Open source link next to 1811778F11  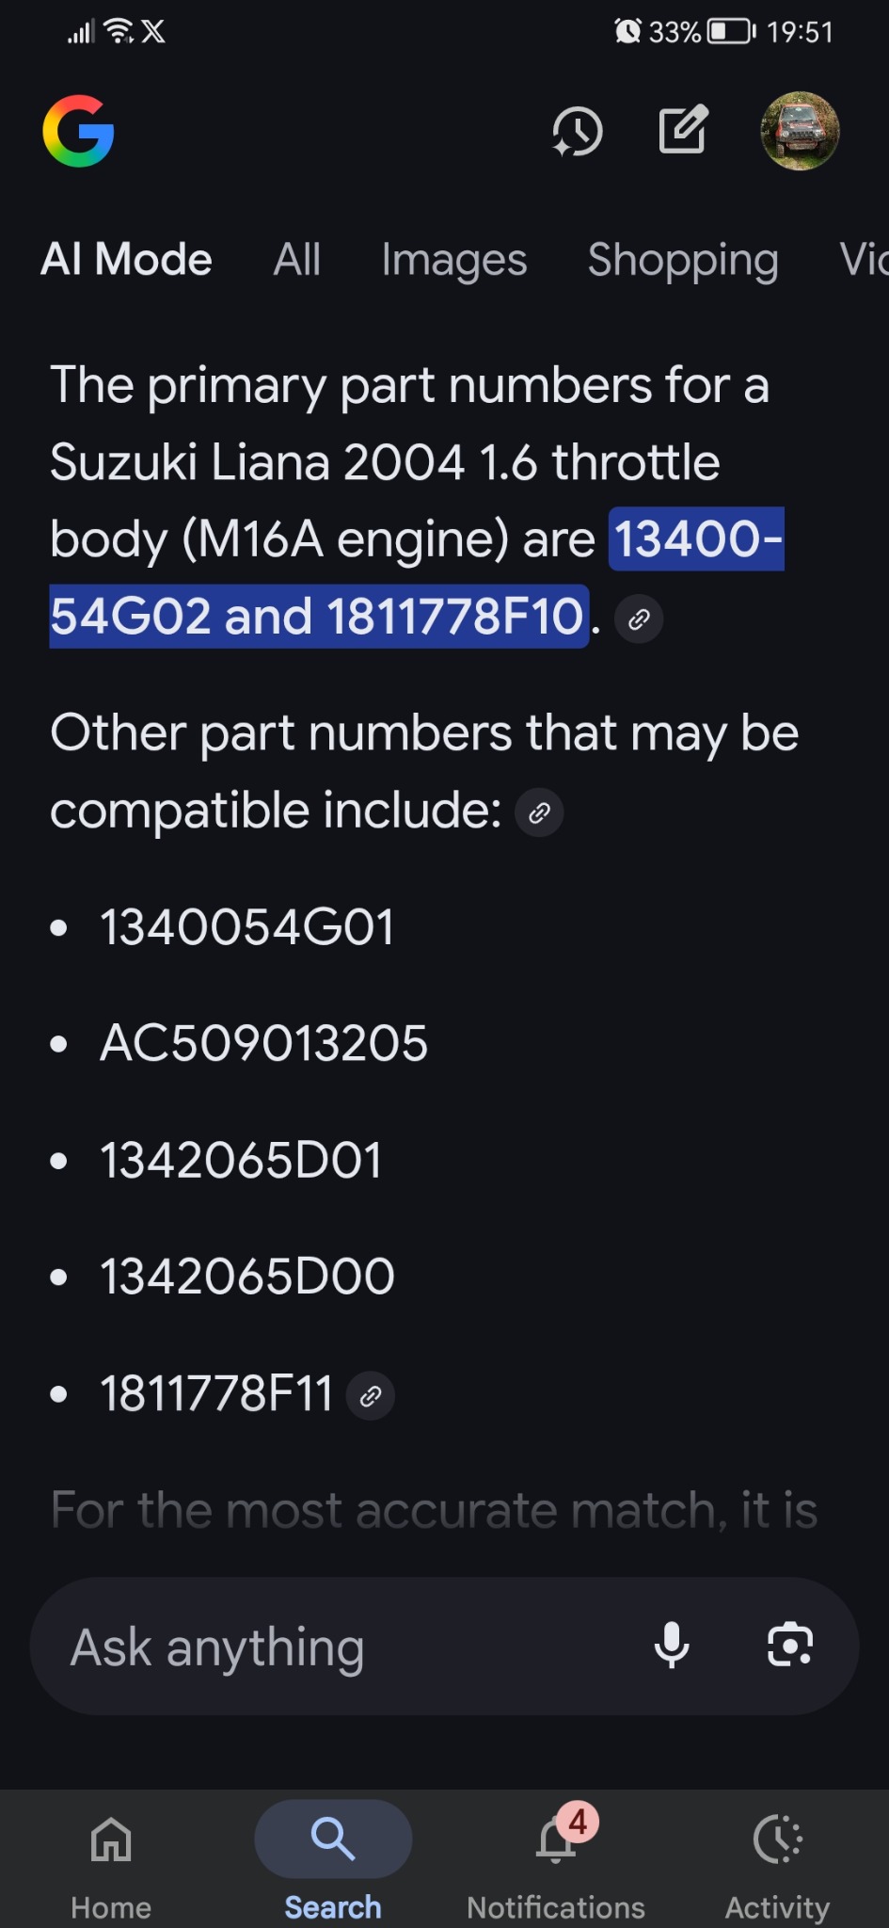(371, 1395)
